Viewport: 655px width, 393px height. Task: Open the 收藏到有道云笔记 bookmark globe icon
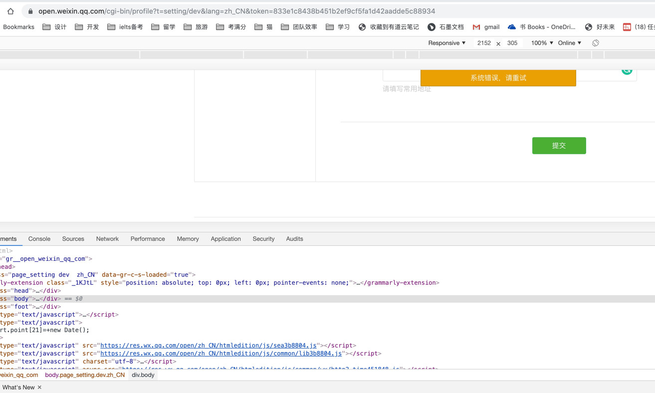[362, 27]
